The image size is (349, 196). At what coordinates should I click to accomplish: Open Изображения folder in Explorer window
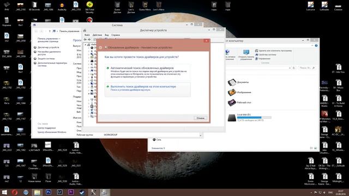tap(239, 92)
